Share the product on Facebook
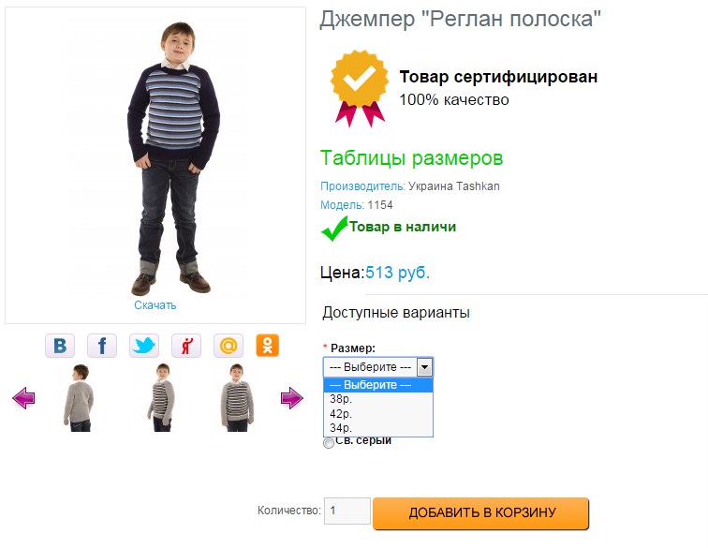This screenshot has height=548, width=708. pyautogui.click(x=102, y=346)
